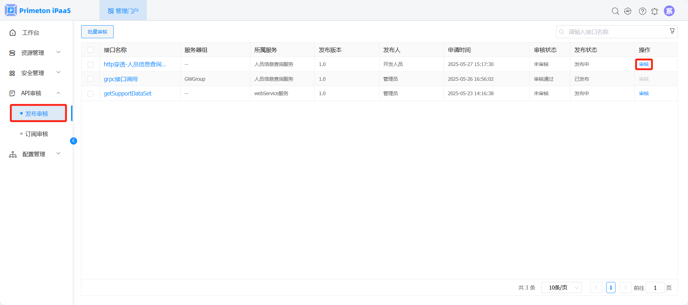Click the 批量审核 button

tap(97, 32)
